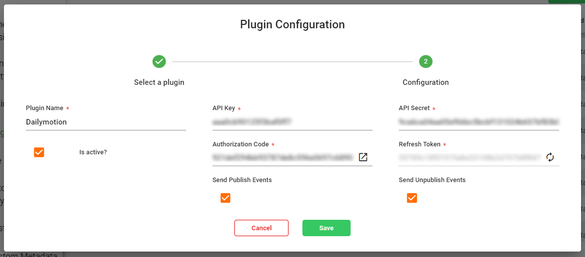Click the step 2 circle icon
Image resolution: width=585 pixels, height=257 pixels.
426,62
